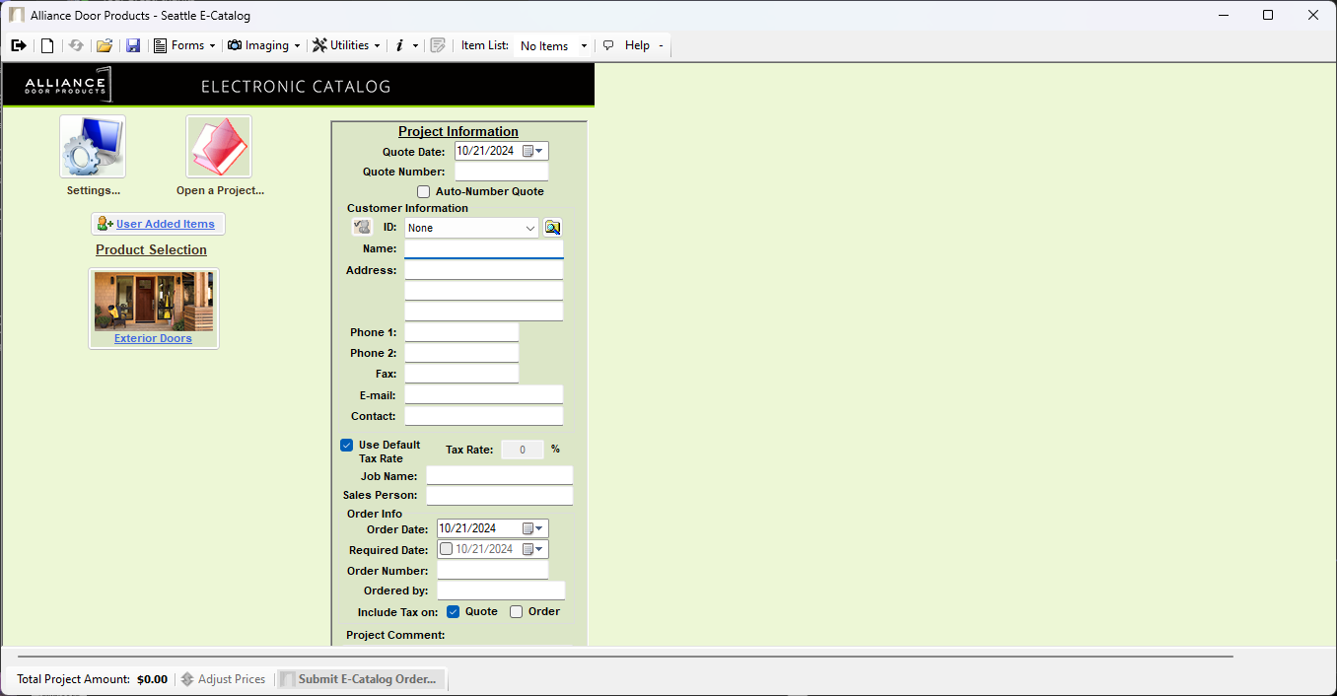This screenshot has height=696, width=1337.
Task: Click the exit arrow icon in the toolbar
Action: coord(19,45)
